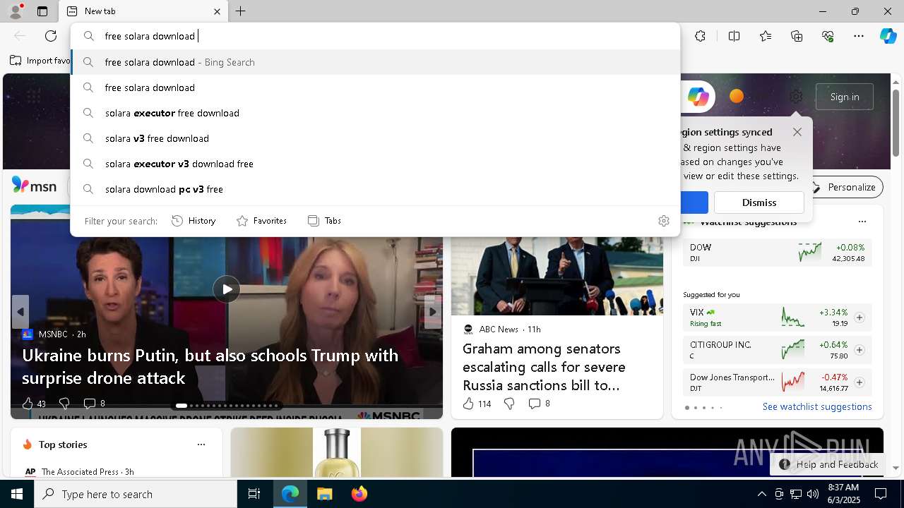Launch Firefox from the taskbar
This screenshot has width=904, height=508.
pyautogui.click(x=359, y=494)
